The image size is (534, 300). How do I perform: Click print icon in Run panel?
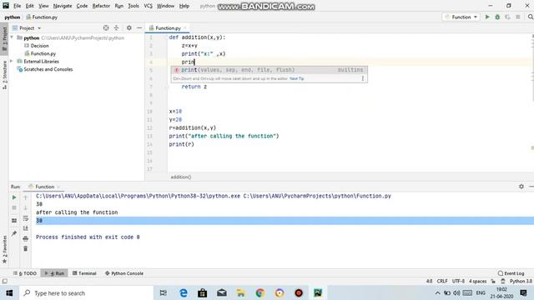(x=26, y=239)
